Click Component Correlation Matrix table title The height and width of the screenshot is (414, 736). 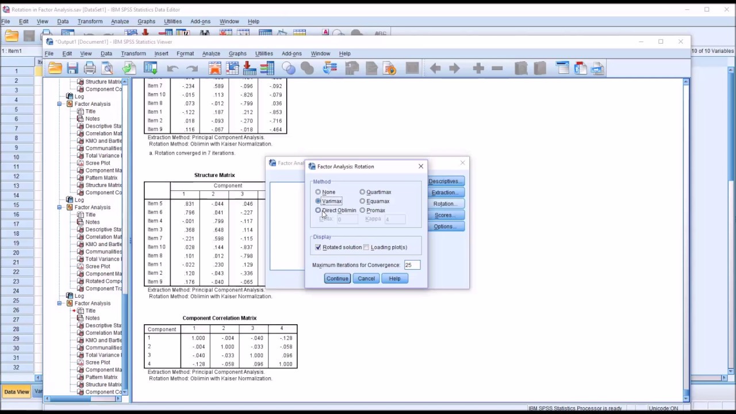(x=220, y=318)
